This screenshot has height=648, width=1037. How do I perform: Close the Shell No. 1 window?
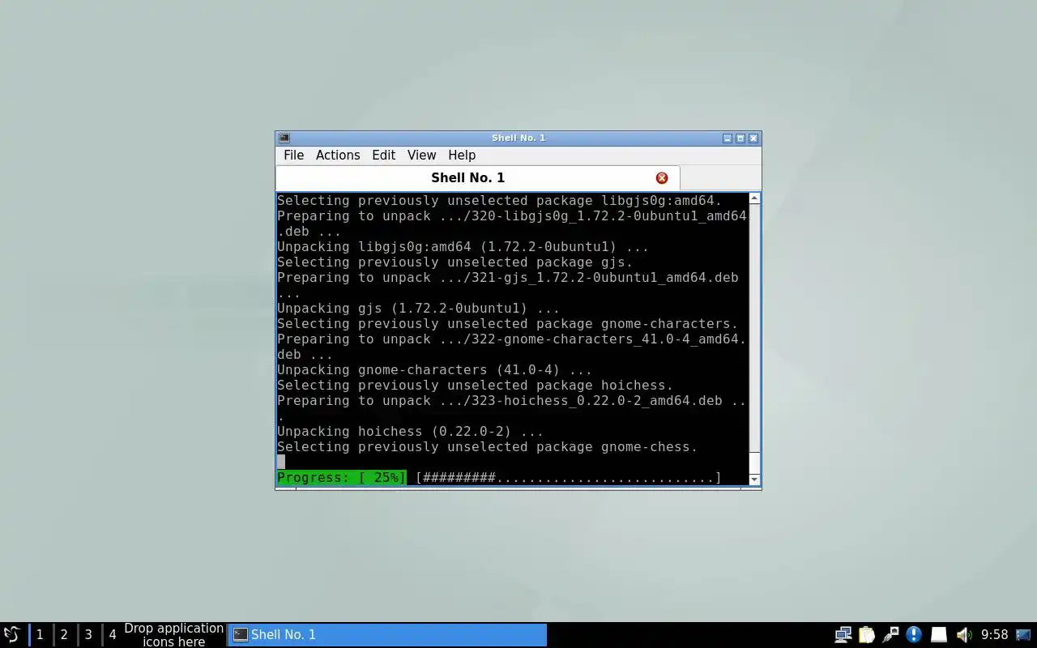click(753, 139)
